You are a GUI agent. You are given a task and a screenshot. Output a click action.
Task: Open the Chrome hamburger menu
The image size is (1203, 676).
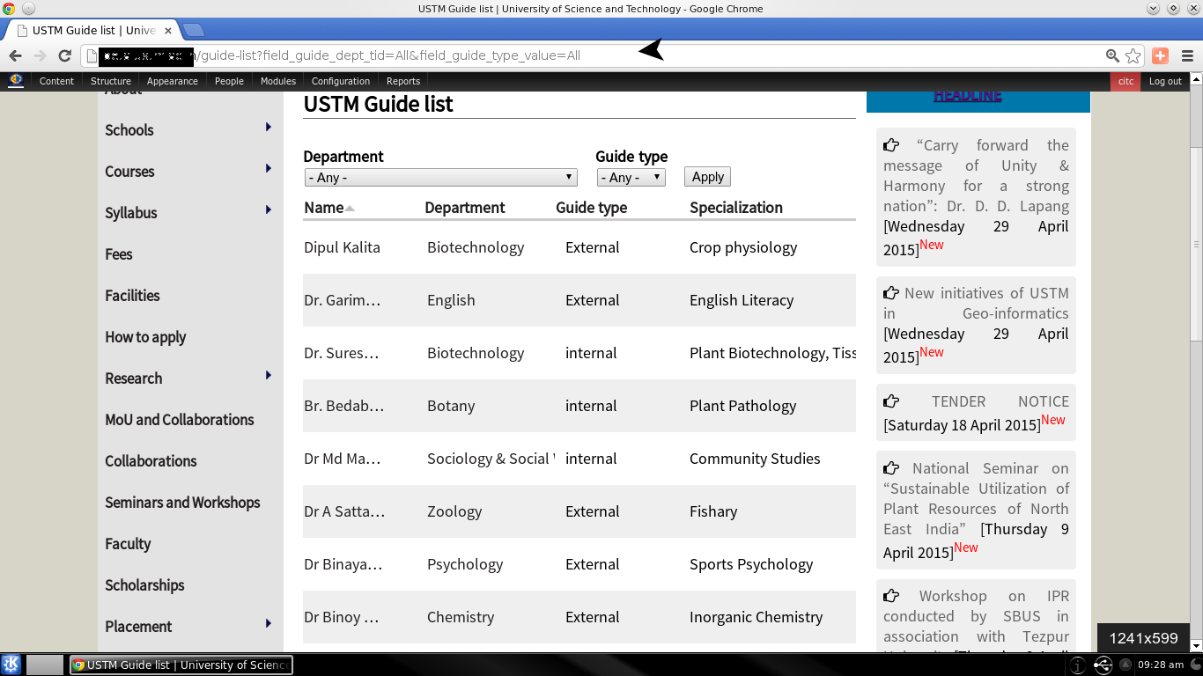point(1187,55)
